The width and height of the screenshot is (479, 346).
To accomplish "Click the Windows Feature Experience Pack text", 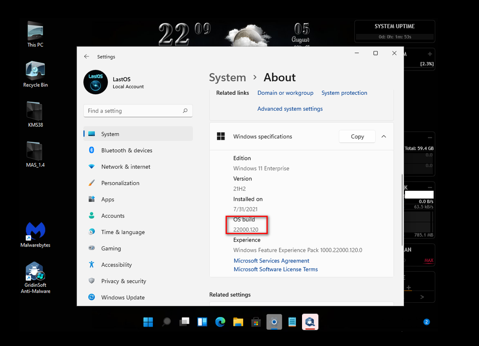I will [x=298, y=250].
